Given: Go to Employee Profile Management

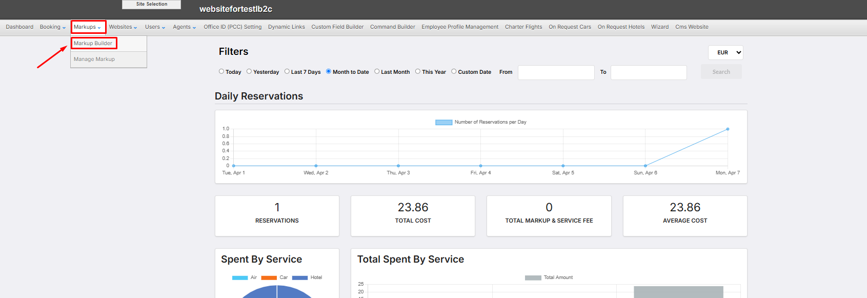Looking at the screenshot, I should [x=460, y=27].
